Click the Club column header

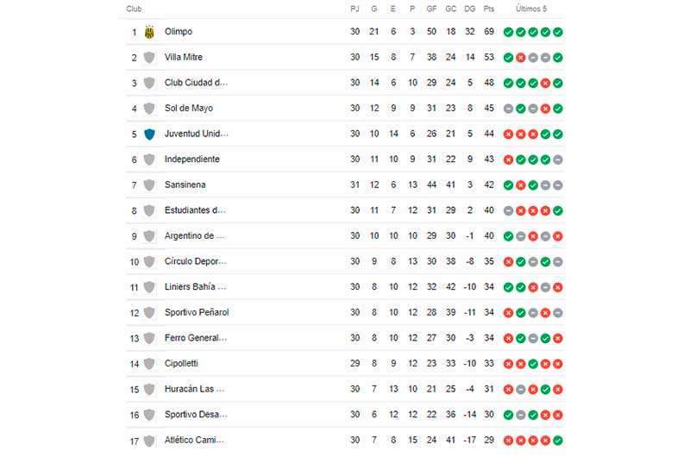pyautogui.click(x=134, y=9)
